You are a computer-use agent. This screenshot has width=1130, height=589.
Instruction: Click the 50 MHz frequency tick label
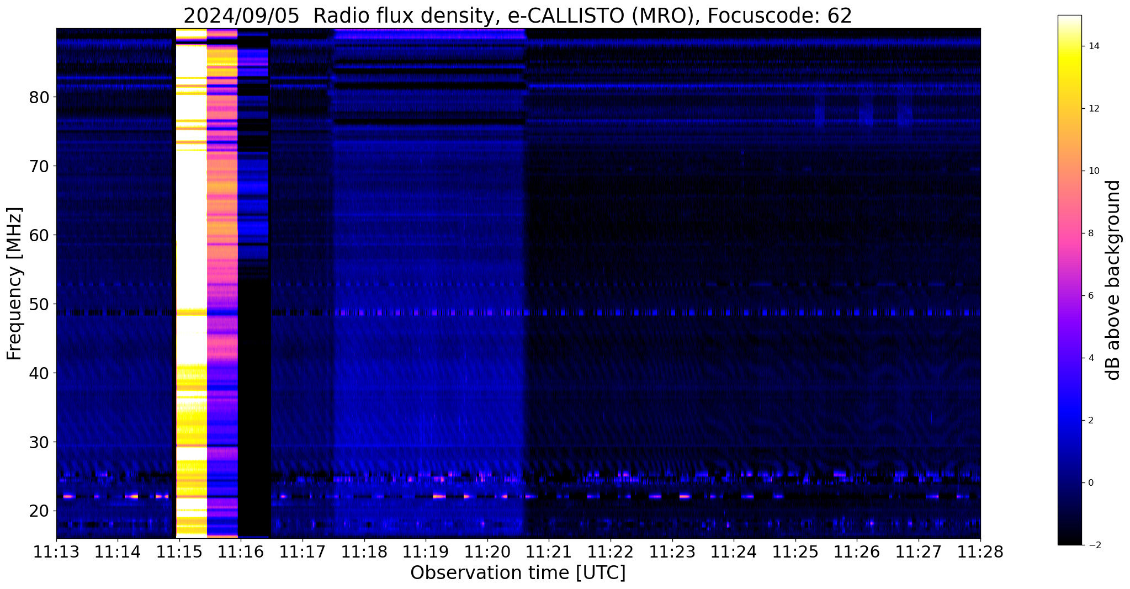click(x=39, y=304)
